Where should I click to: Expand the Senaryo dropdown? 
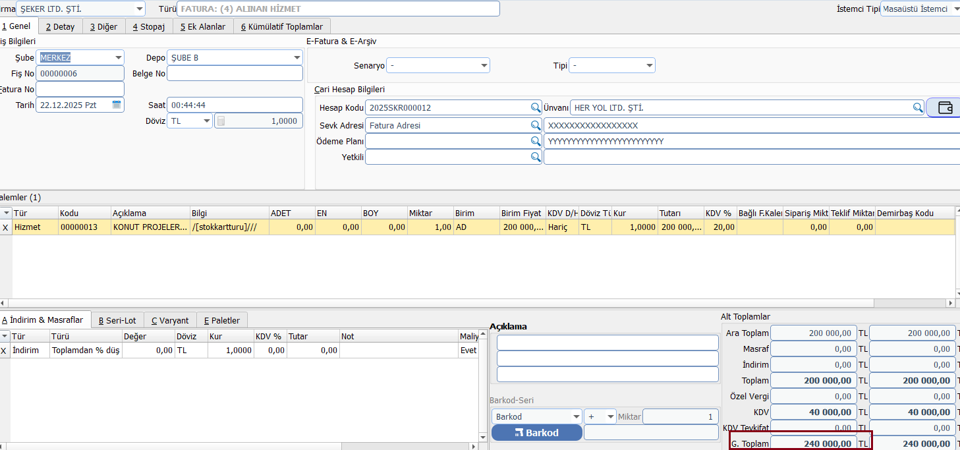coord(484,66)
